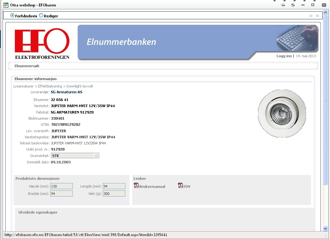
Task: Click the PDF icon beside FDV
Action: coord(180,186)
